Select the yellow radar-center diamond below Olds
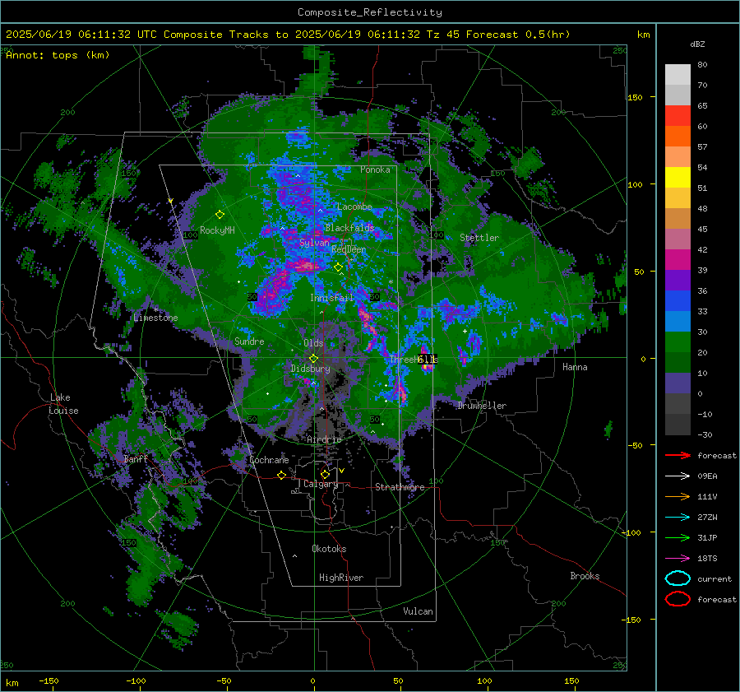This screenshot has width=740, height=692. pyautogui.click(x=313, y=358)
